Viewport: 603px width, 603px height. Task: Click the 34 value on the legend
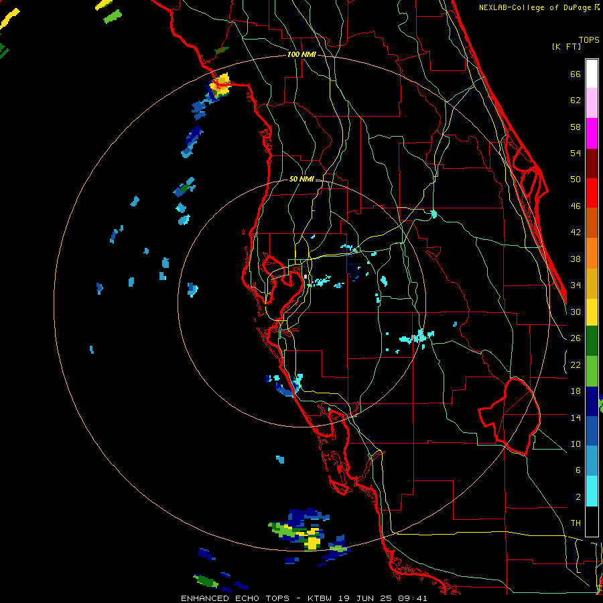pos(576,285)
